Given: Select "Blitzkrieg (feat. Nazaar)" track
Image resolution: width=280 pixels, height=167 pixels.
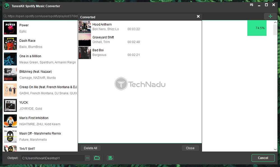Looking at the screenshot, I should pyautogui.click(x=36, y=72).
